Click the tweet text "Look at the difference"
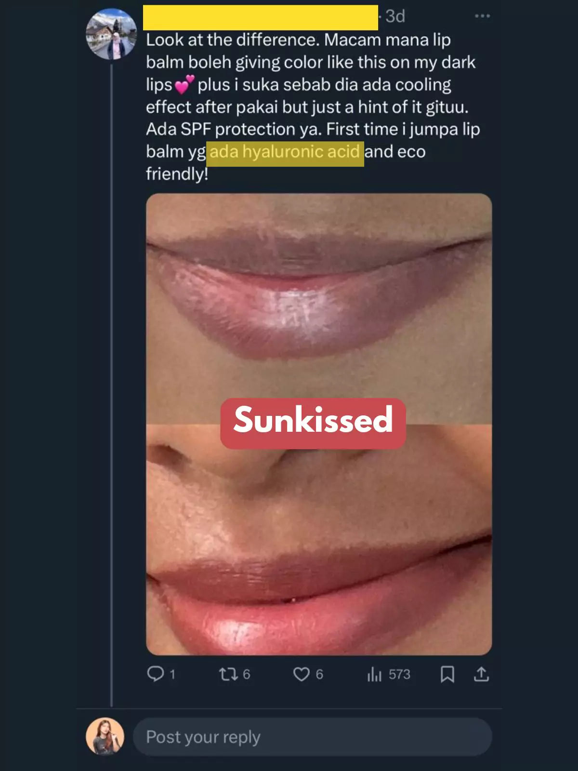 232,40
